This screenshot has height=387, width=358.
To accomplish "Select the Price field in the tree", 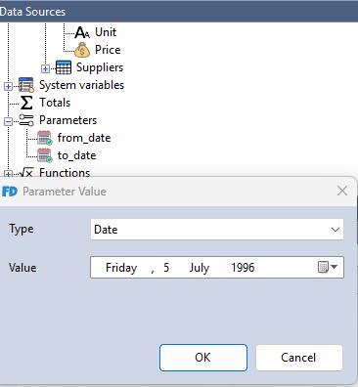I will pyautogui.click(x=108, y=50).
